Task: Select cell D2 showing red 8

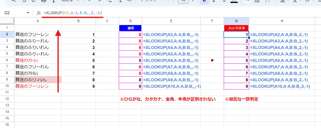Action: [x=131, y=34]
